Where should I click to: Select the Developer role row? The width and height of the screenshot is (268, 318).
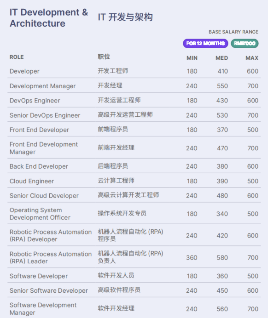coord(134,71)
